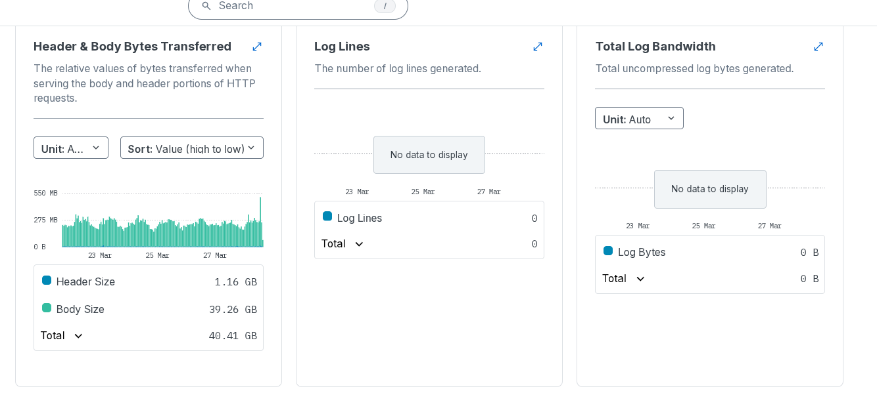Click the Body Size green color swatch
Screen dimensions: 877x393
pyautogui.click(x=47, y=308)
